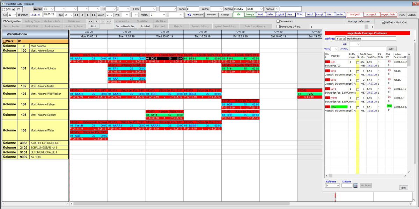Uncheck 'LiefDat = Mont.-Dat.' checkbox

pyautogui.click(x=383, y=21)
